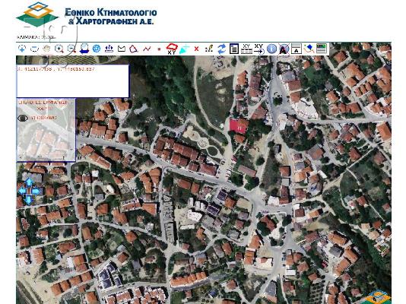Choose the red polygon XY coordinates tool

coord(171,49)
